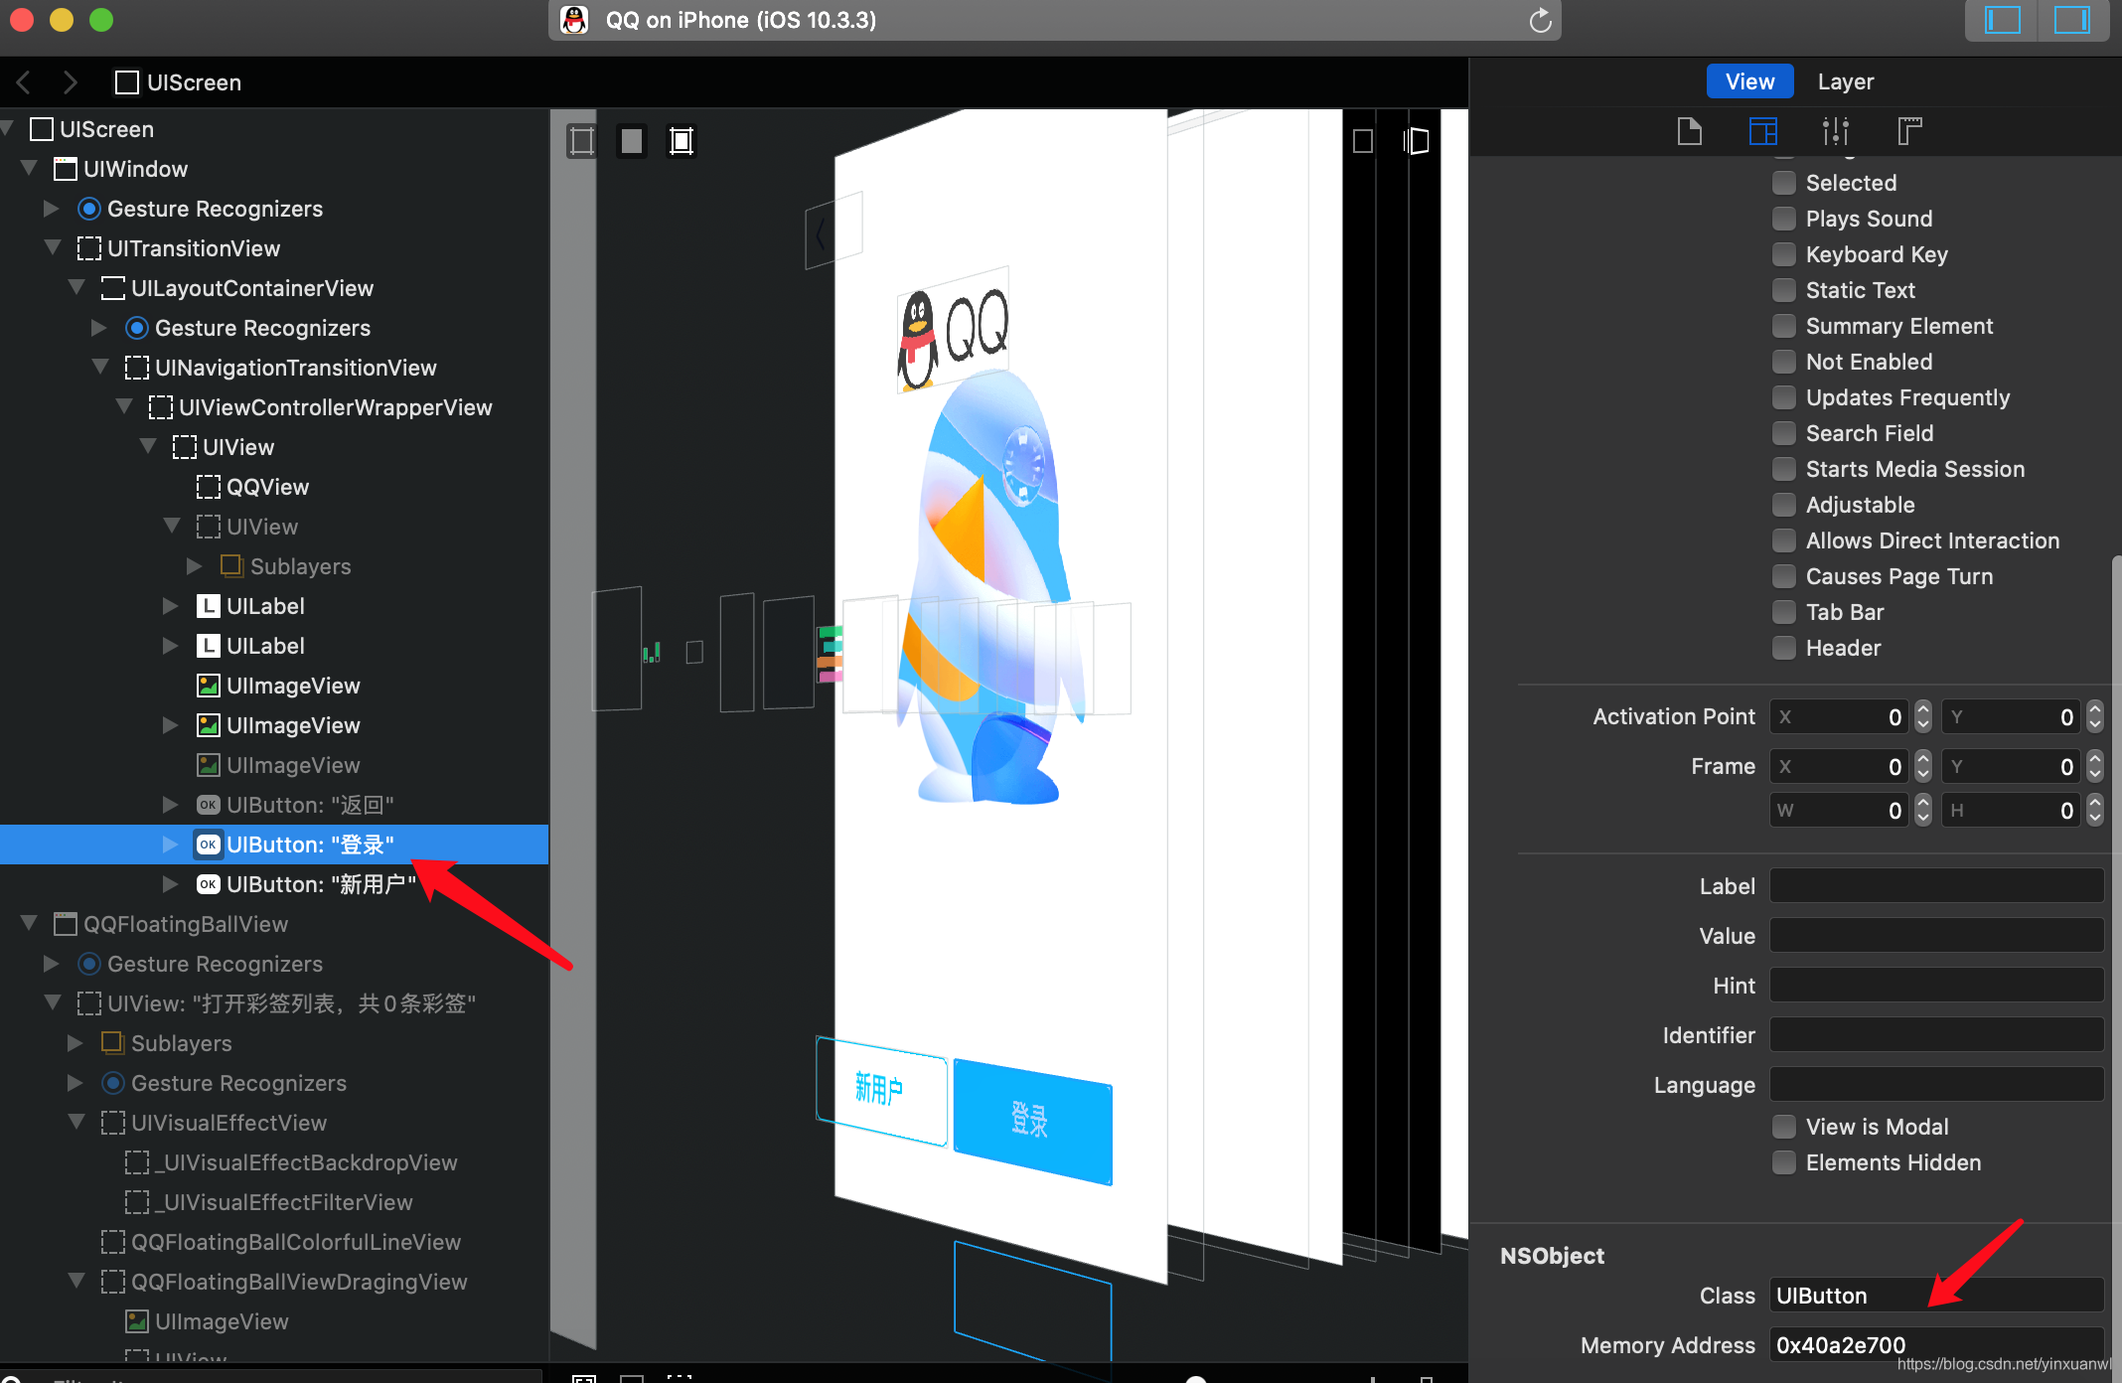Select the QQView tree row

274,487
